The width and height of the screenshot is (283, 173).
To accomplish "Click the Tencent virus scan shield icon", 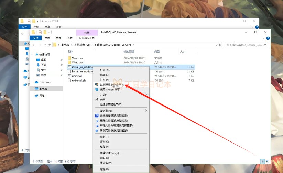I will [x=97, y=116].
